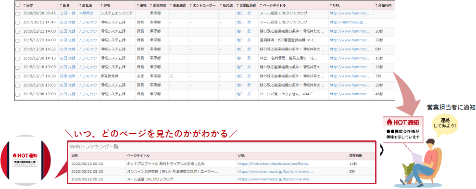Click the 16秒 stay time cell

(379, 58)
